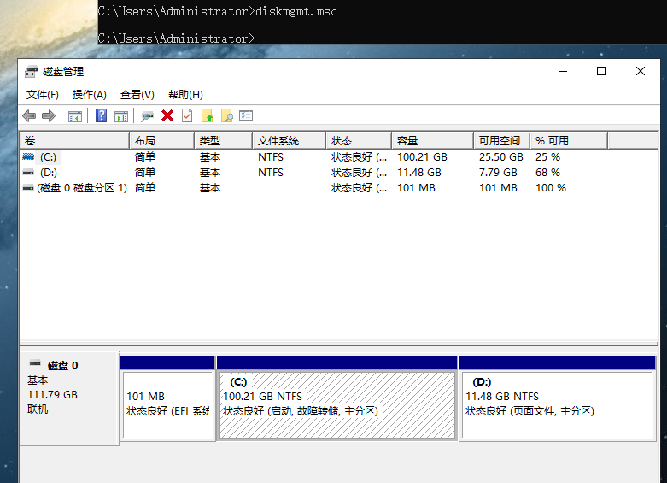
Task: Minimize the Disk Management window
Action: pos(563,72)
